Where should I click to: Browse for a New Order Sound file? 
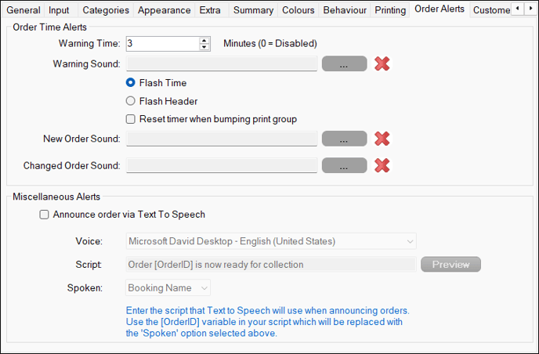[x=344, y=139]
